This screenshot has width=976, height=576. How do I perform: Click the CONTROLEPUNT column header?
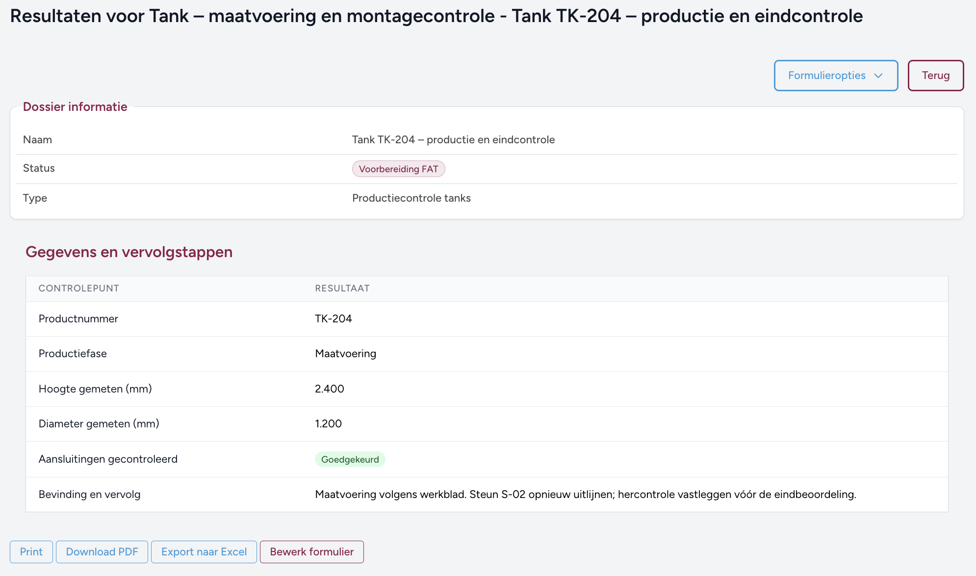pyautogui.click(x=78, y=288)
